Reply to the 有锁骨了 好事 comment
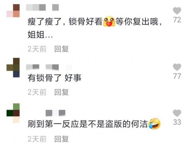The height and width of the screenshot is (149, 188). pos(61,92)
